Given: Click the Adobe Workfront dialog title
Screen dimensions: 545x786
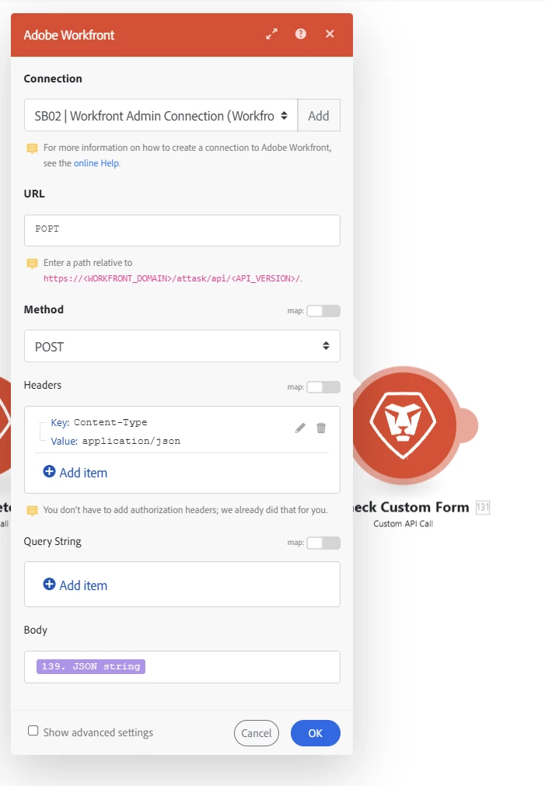Looking at the screenshot, I should [x=69, y=34].
